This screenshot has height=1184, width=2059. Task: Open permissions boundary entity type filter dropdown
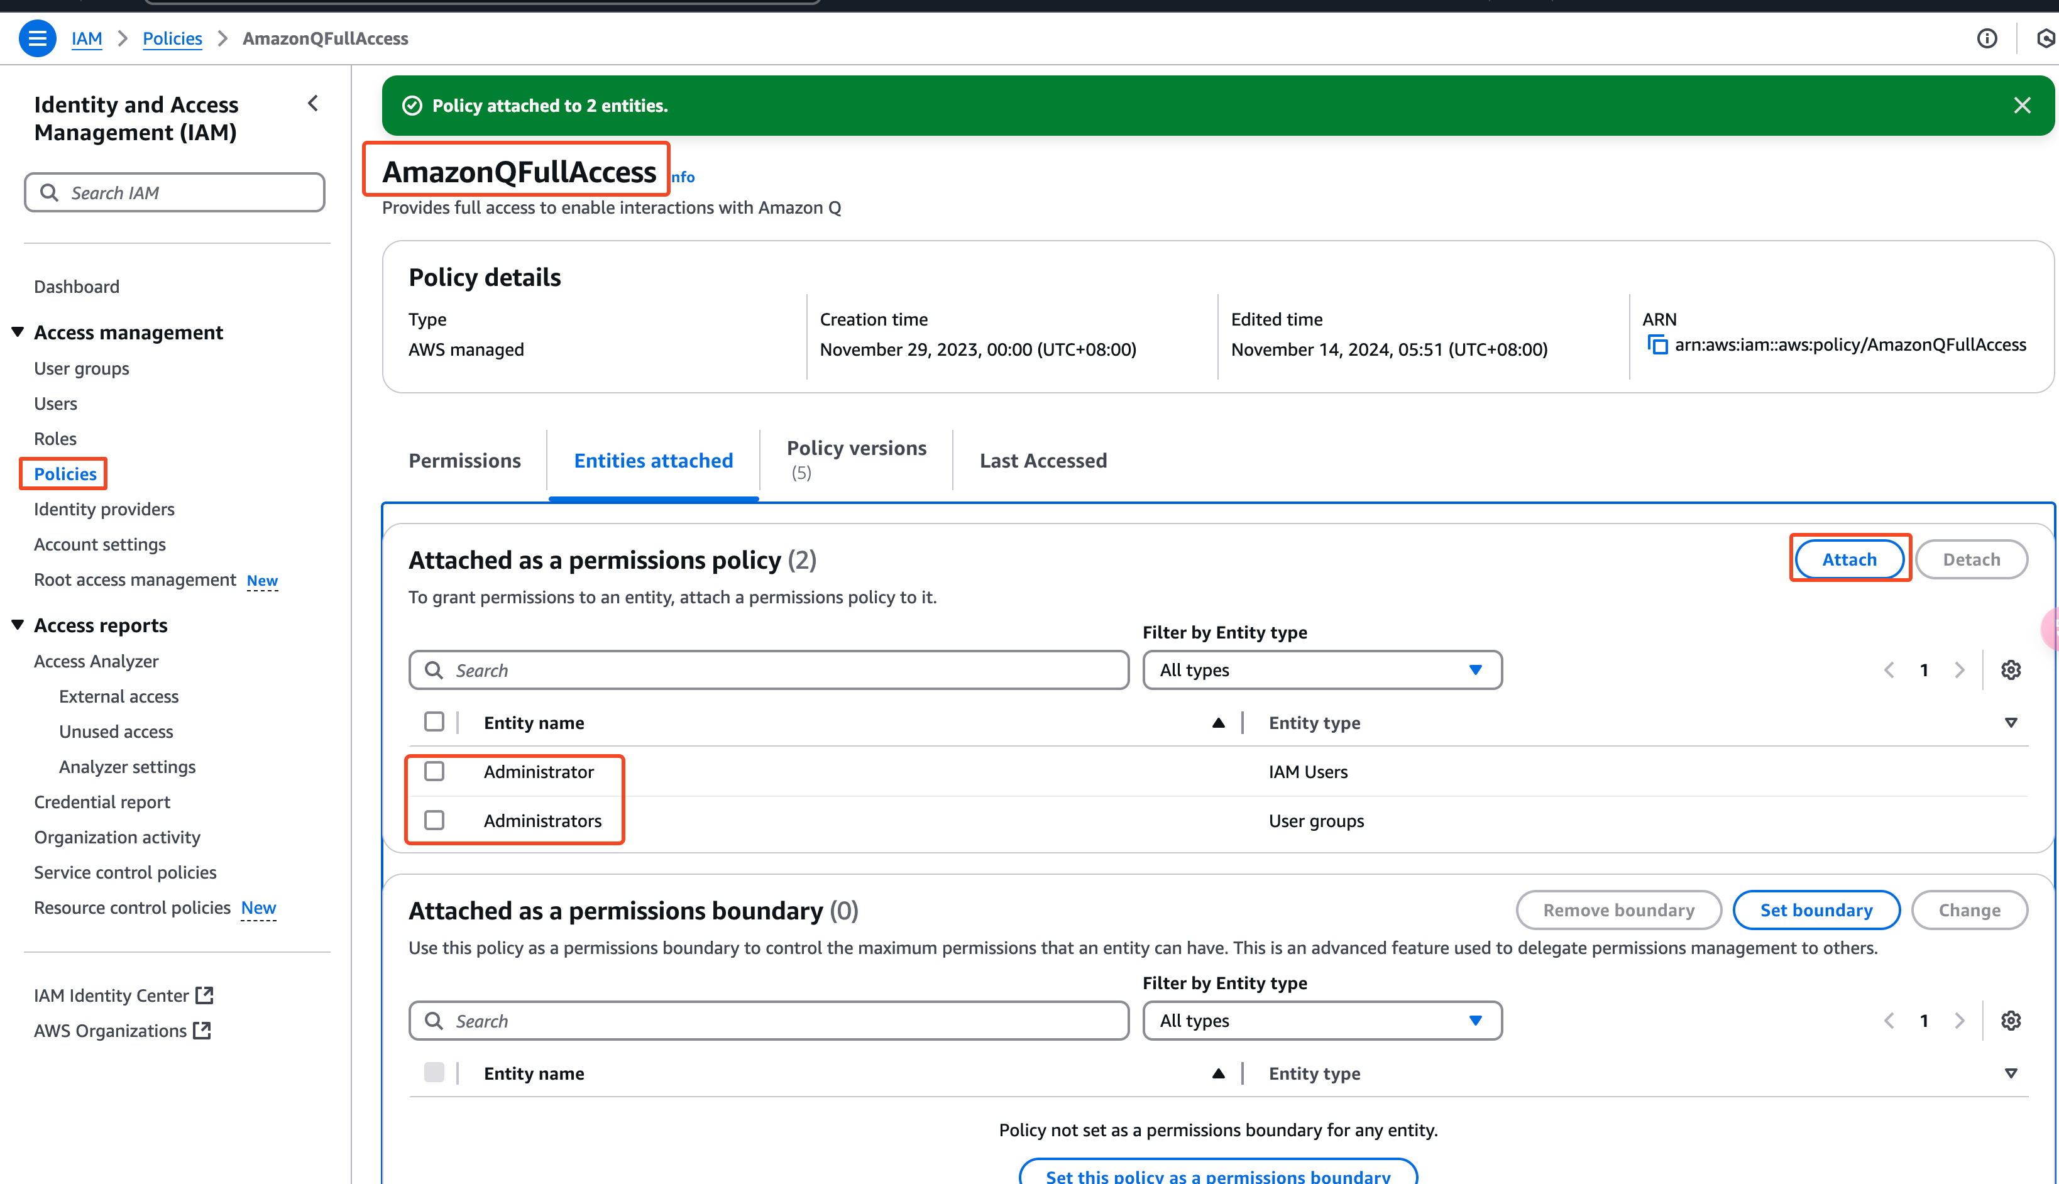[x=1321, y=1021]
